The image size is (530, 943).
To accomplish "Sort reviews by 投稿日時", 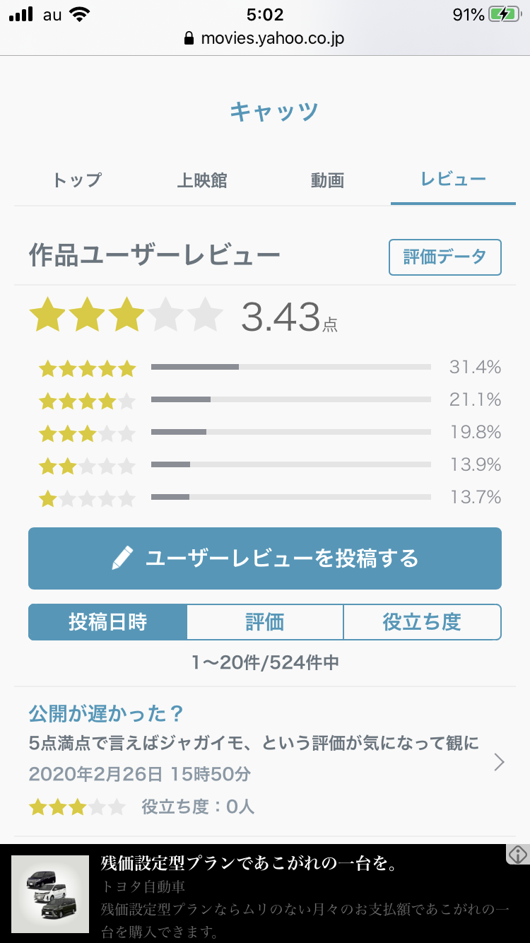I will (107, 622).
